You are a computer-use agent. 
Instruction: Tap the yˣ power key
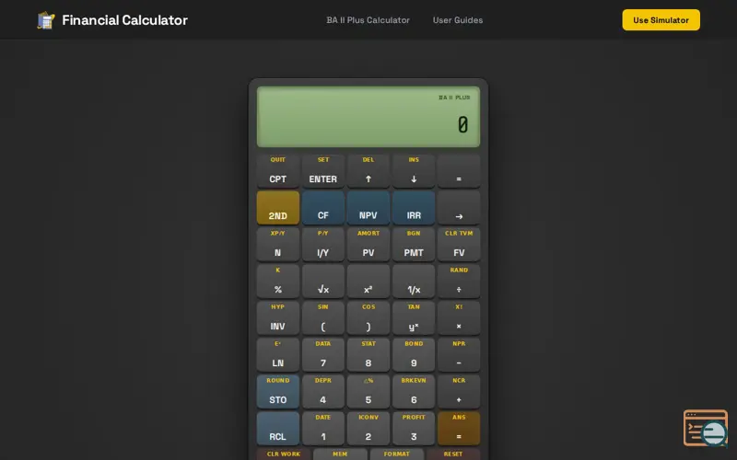(x=414, y=318)
